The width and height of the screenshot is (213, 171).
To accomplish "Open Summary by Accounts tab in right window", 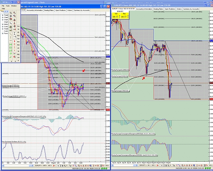I will click(x=191, y=9).
